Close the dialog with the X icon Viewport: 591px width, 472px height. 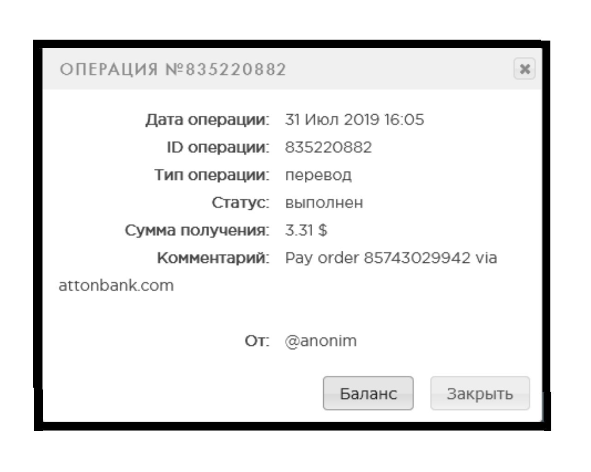[525, 69]
